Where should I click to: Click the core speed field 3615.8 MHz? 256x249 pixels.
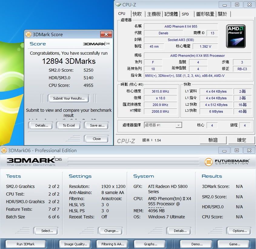point(160,91)
